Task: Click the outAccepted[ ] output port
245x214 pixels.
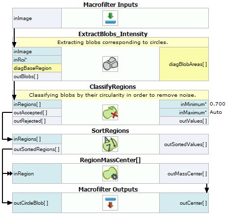Action: click(37, 112)
